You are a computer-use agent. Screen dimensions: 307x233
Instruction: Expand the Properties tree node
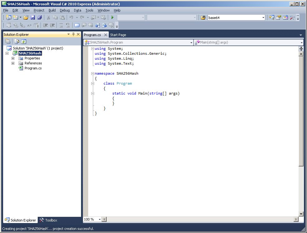(13, 58)
